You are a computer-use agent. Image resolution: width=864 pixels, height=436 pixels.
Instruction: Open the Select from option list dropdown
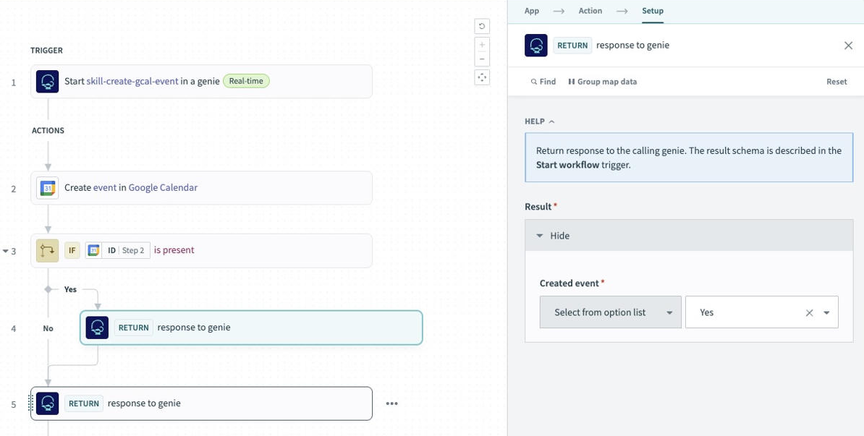click(610, 312)
